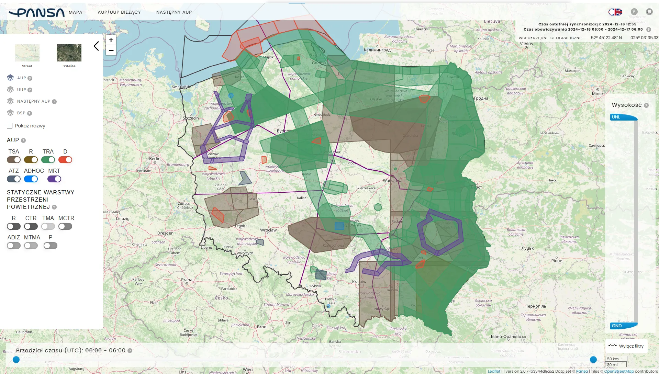Click the feedback speech bubble icon top right
Image resolution: width=659 pixels, height=374 pixels.
(x=649, y=11)
